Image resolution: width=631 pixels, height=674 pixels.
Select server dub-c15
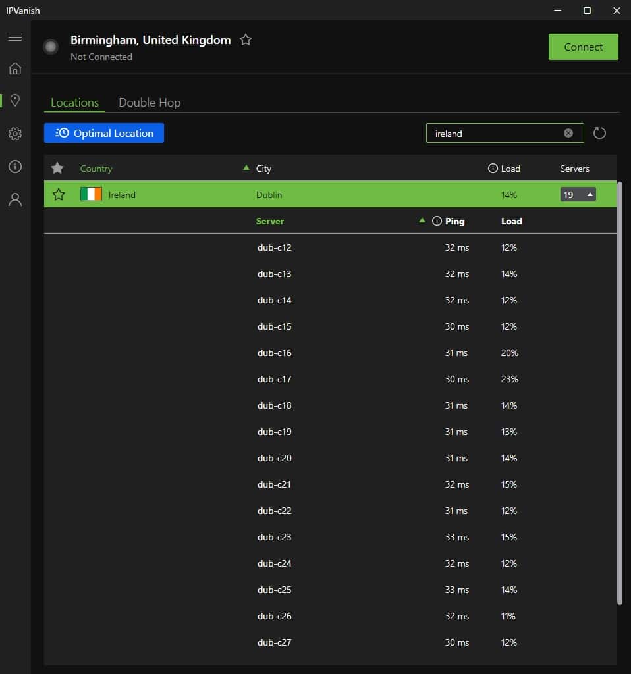coord(330,326)
